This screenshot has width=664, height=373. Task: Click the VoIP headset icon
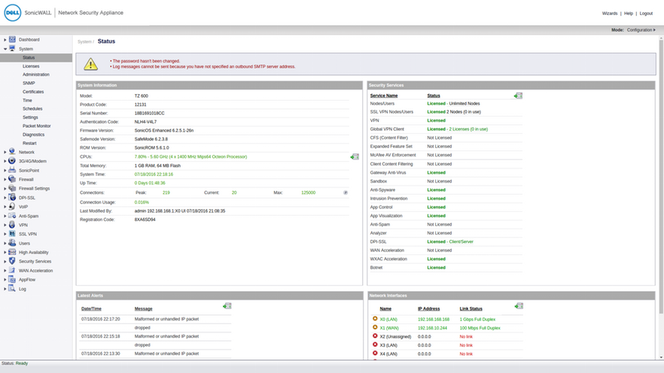[12, 206]
